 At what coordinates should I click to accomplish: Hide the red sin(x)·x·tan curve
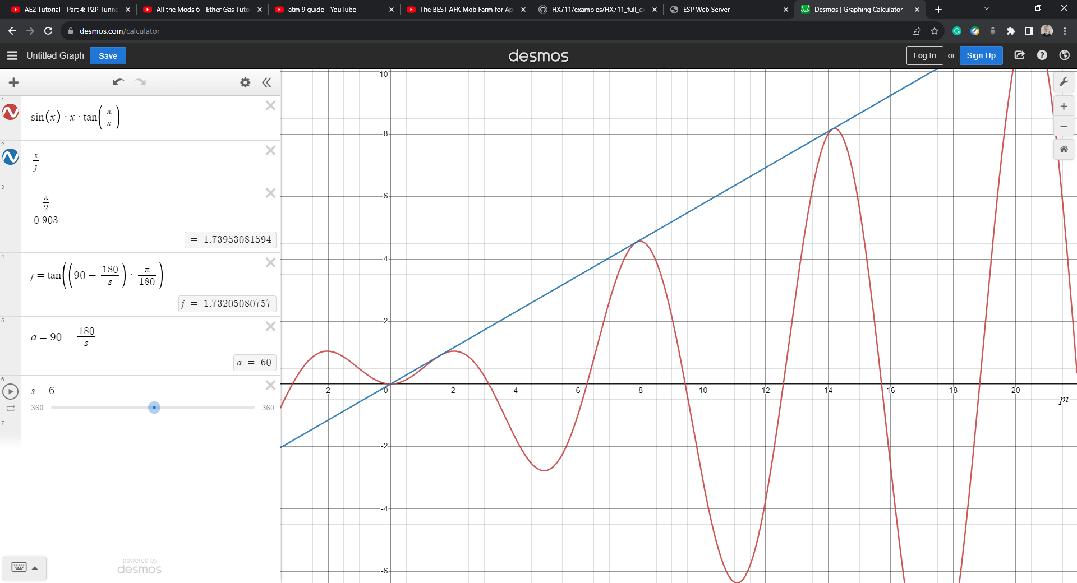[x=11, y=113]
